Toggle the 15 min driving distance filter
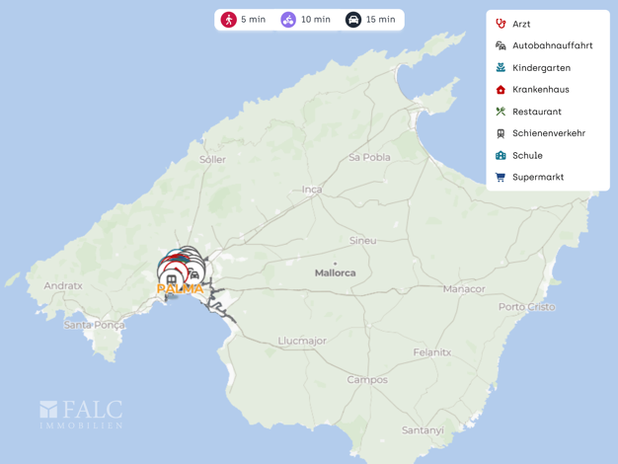 369,20
